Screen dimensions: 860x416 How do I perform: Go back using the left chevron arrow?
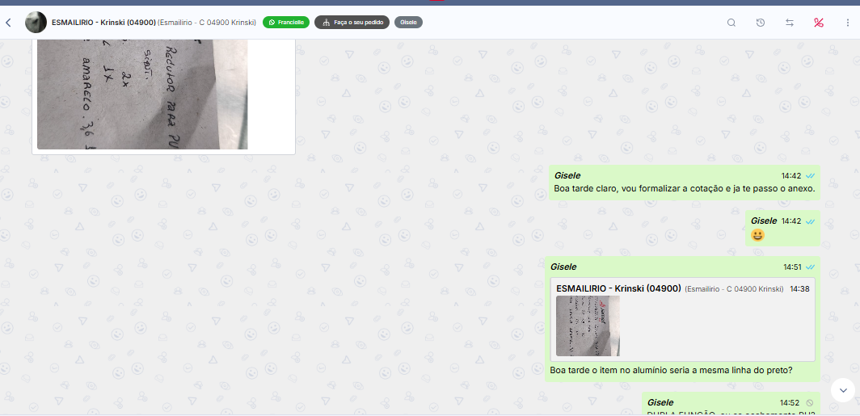(8, 23)
